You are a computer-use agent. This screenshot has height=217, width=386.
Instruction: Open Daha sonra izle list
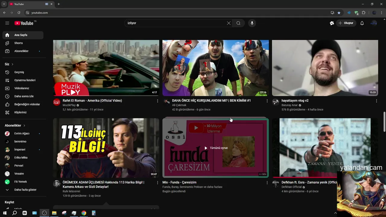[23, 96]
